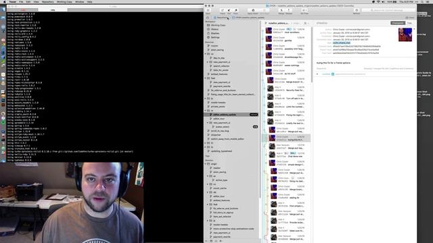Open Settings in the Workspace sidebar
The width and height of the screenshot is (433, 243).
(215, 38)
